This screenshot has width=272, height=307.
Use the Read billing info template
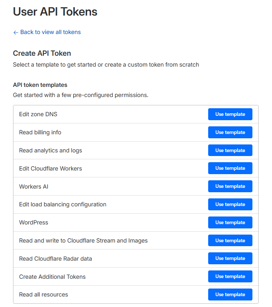pos(230,133)
